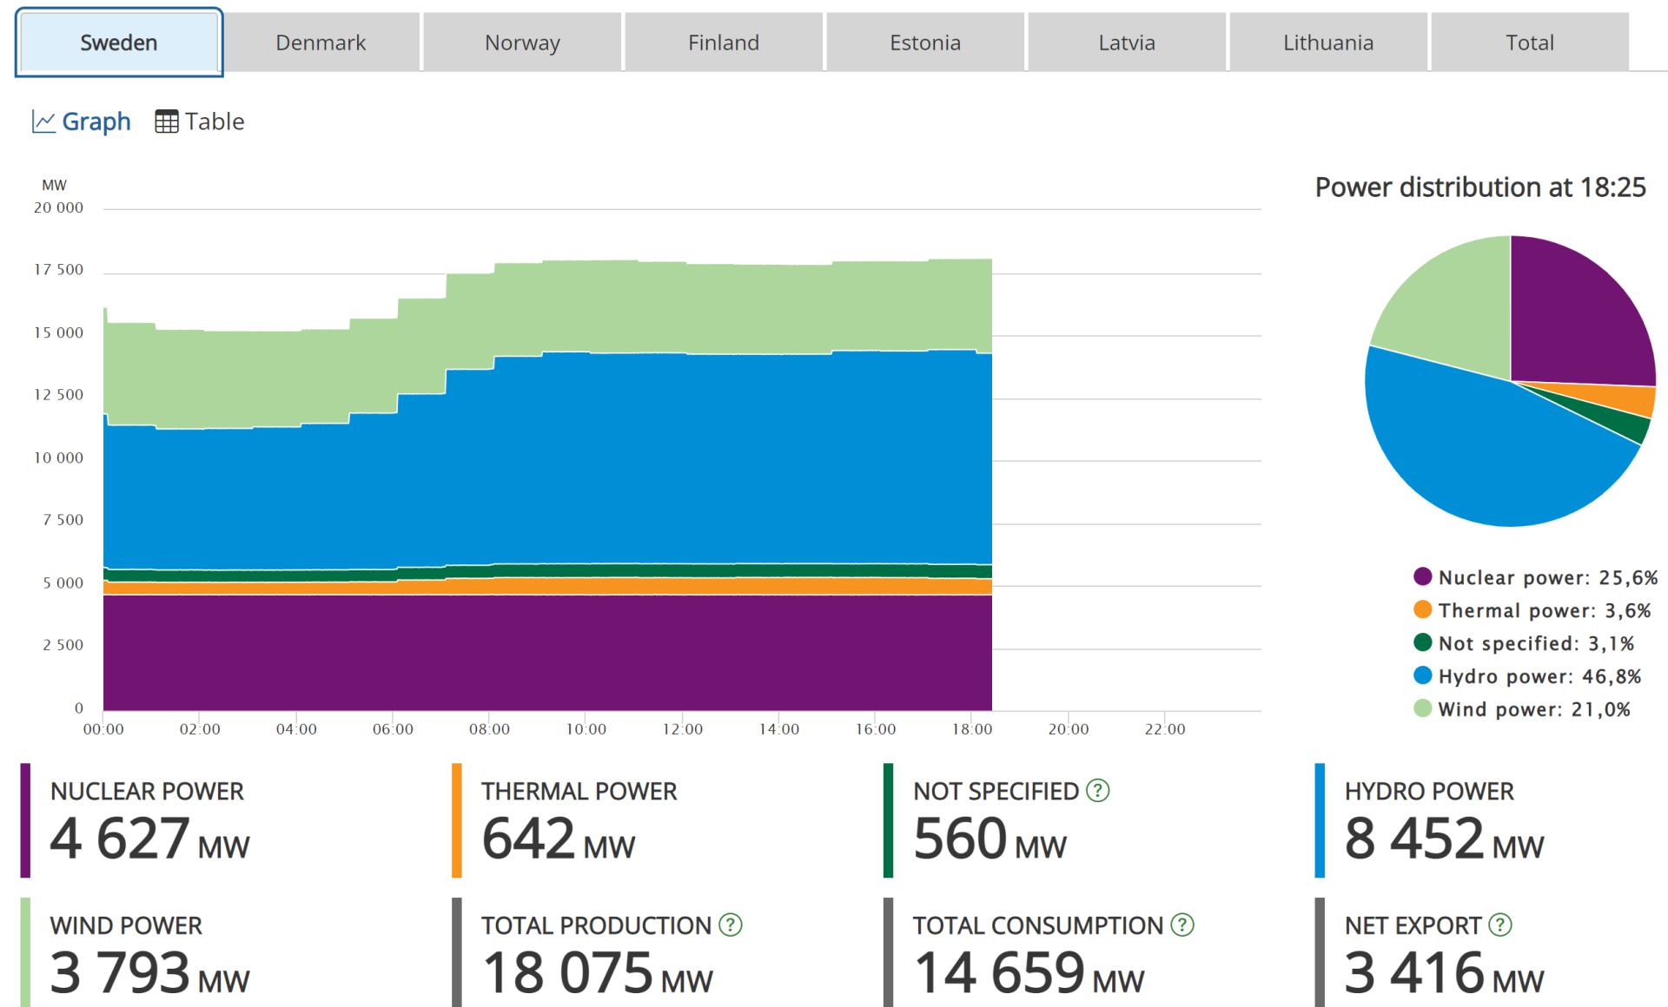Screen dimensions: 1668x1007
Task: Select the Lithuania tab
Action: pyautogui.click(x=1328, y=43)
